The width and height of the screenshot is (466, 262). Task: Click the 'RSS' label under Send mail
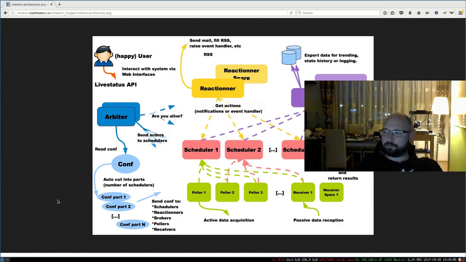click(208, 54)
